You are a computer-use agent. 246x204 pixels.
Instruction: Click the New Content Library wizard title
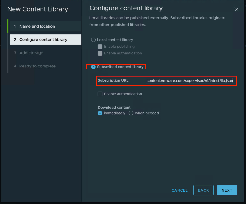(37, 9)
